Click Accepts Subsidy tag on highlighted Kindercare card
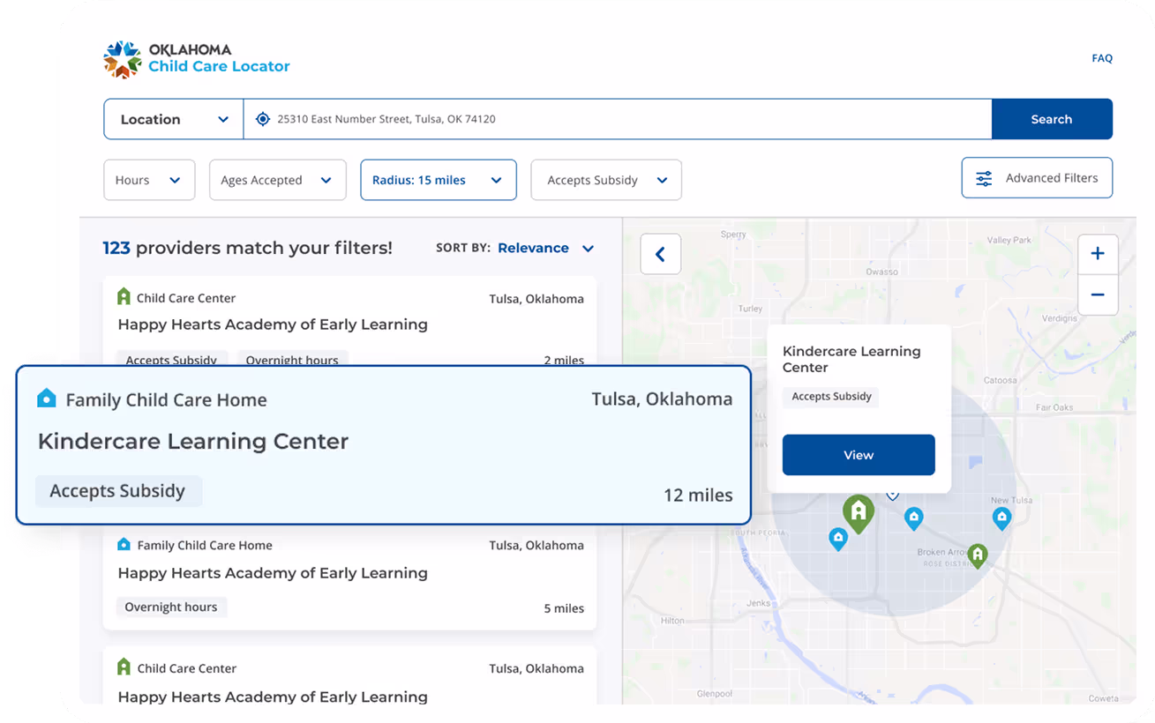Screen dimensions: 1155x723 coord(118,491)
